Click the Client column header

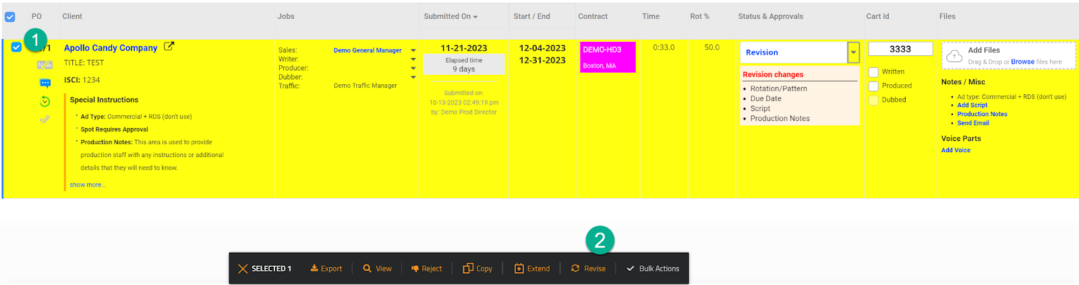(72, 16)
